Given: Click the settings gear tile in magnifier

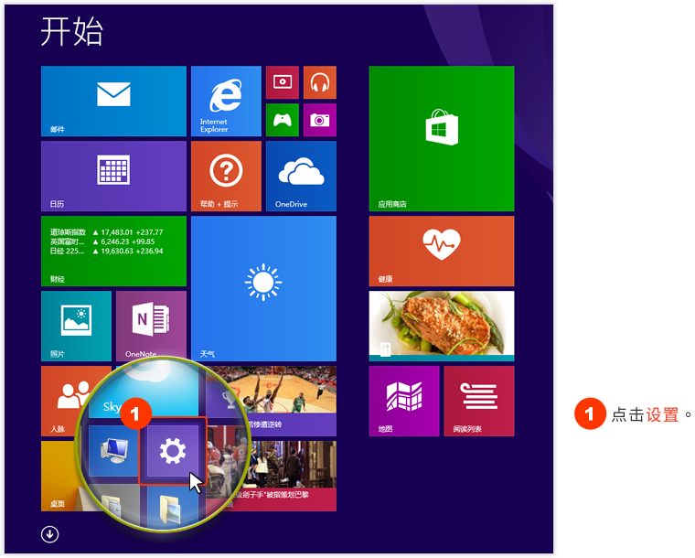Looking at the screenshot, I should [172, 451].
